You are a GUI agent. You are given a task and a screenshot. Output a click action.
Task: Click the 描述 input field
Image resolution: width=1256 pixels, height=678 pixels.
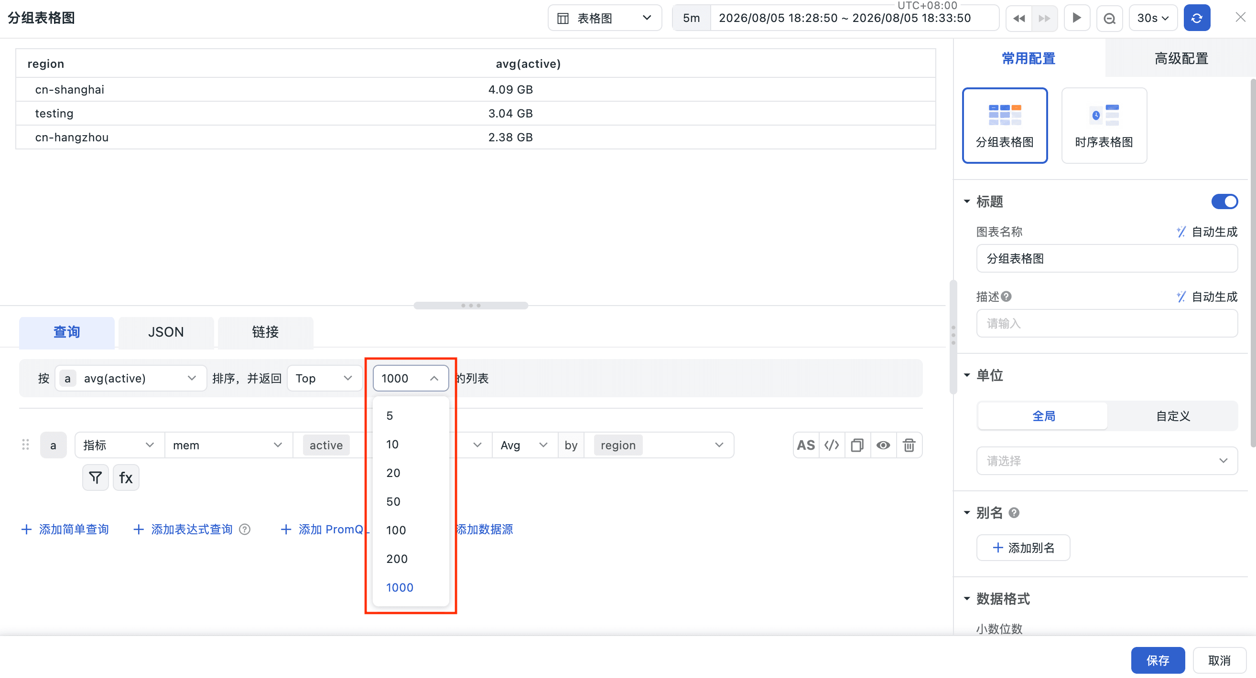pos(1107,323)
